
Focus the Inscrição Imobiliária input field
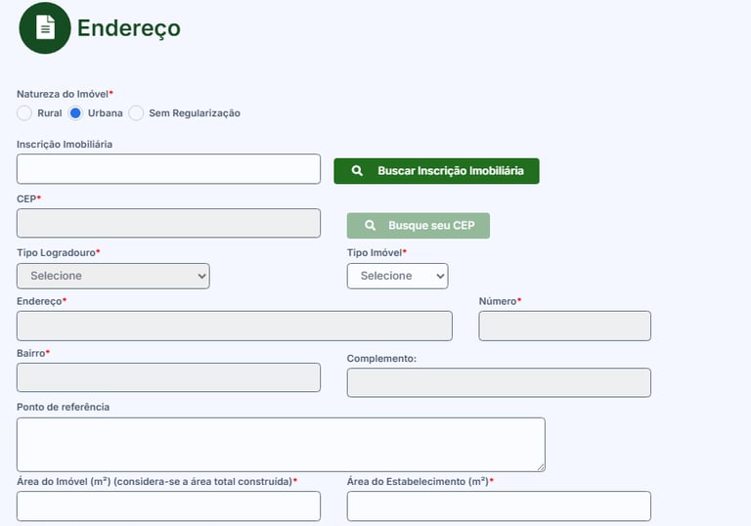click(168, 168)
